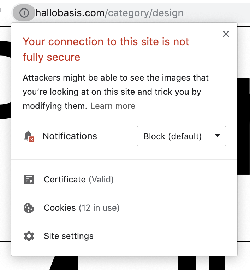Image resolution: width=250 pixels, height=270 pixels.
Task: Click the arrow on the notifications permission selector
Action: (218, 136)
